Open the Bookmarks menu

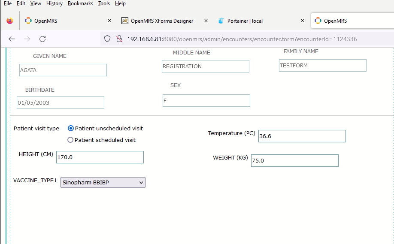click(80, 3)
